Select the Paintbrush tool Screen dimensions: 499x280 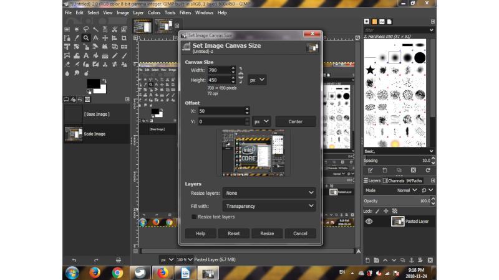(124, 55)
